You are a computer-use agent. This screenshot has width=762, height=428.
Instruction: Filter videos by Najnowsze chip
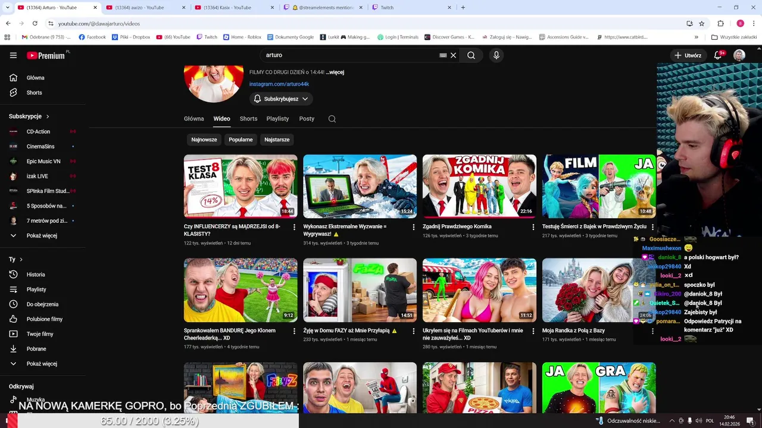tap(204, 140)
